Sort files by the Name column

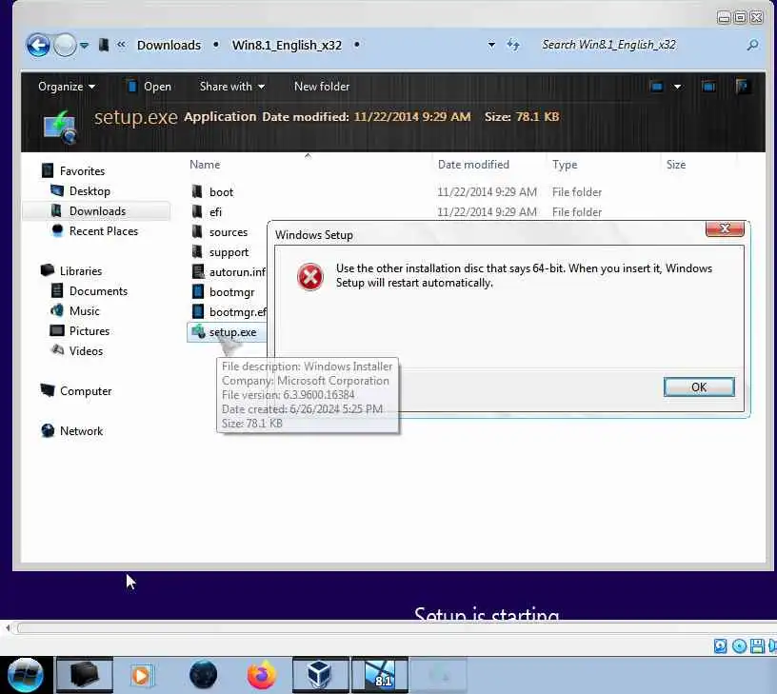tap(205, 165)
